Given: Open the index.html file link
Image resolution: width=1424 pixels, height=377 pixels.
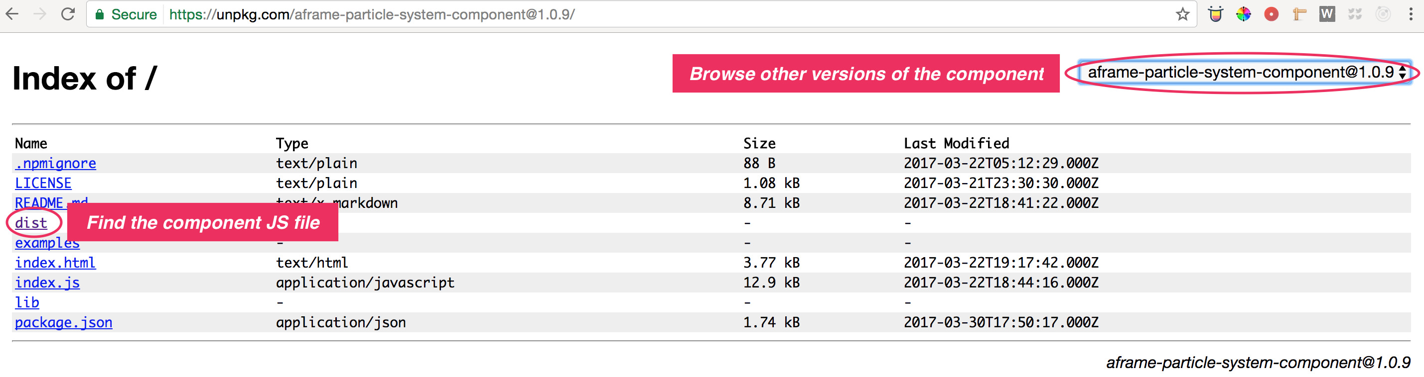Looking at the screenshot, I should tap(55, 263).
